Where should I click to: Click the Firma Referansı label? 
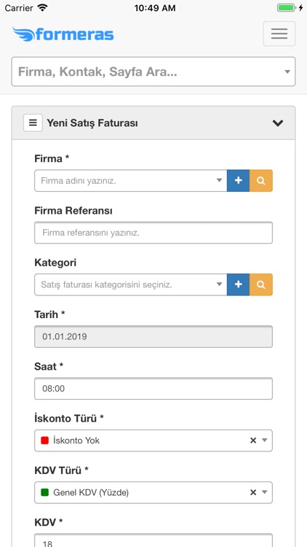[x=73, y=211]
